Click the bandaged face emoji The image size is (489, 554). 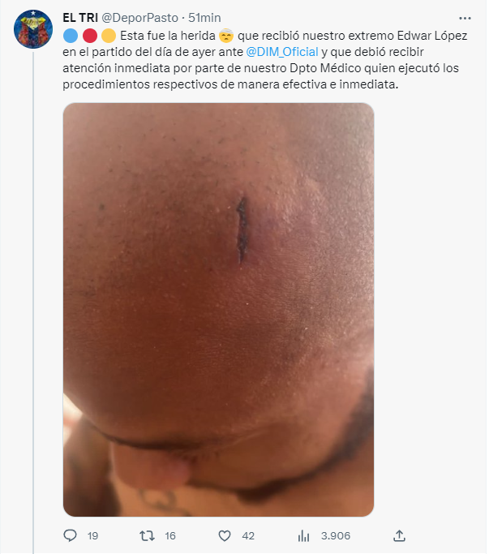(x=226, y=36)
